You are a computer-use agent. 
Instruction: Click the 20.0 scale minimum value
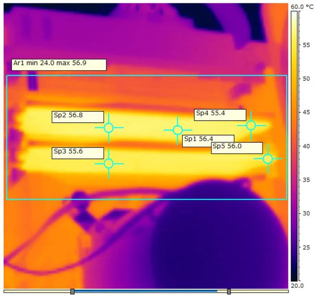coord(297,285)
